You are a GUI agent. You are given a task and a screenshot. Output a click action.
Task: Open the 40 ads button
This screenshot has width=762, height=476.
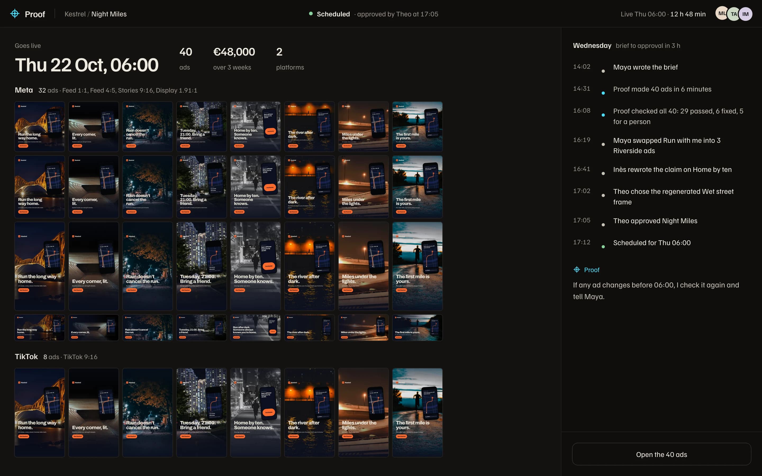(661, 454)
